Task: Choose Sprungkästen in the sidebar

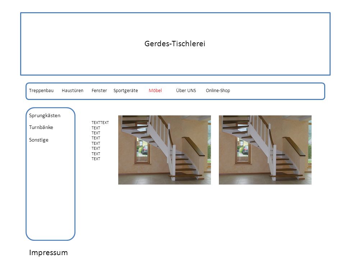Action: click(45, 116)
